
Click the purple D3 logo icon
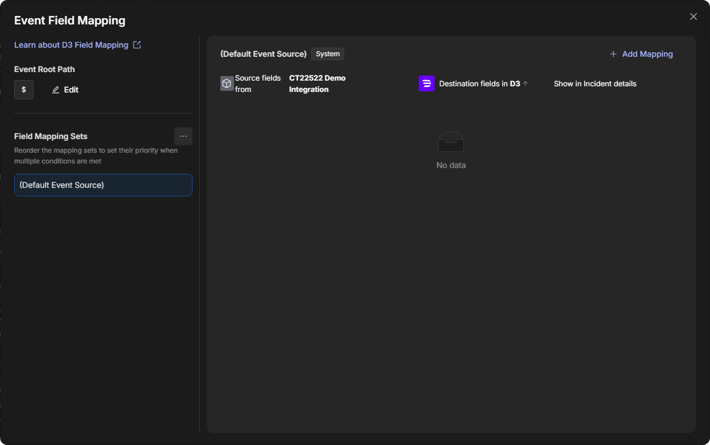click(x=427, y=83)
